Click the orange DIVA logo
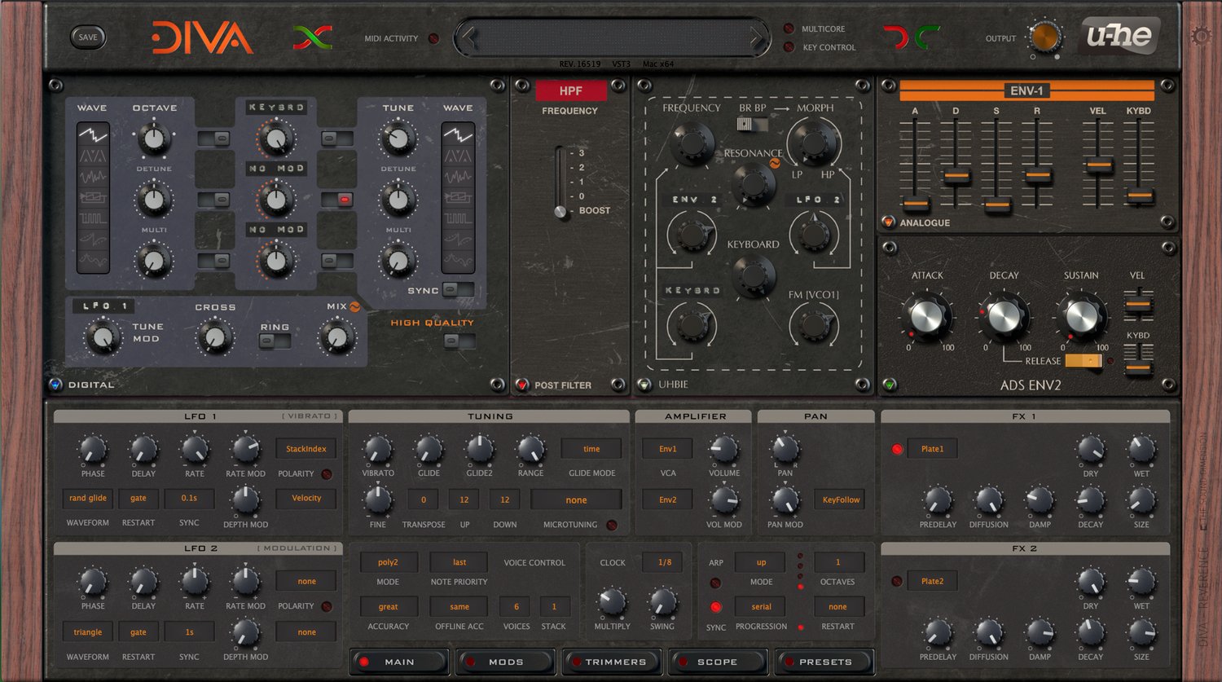 202,37
